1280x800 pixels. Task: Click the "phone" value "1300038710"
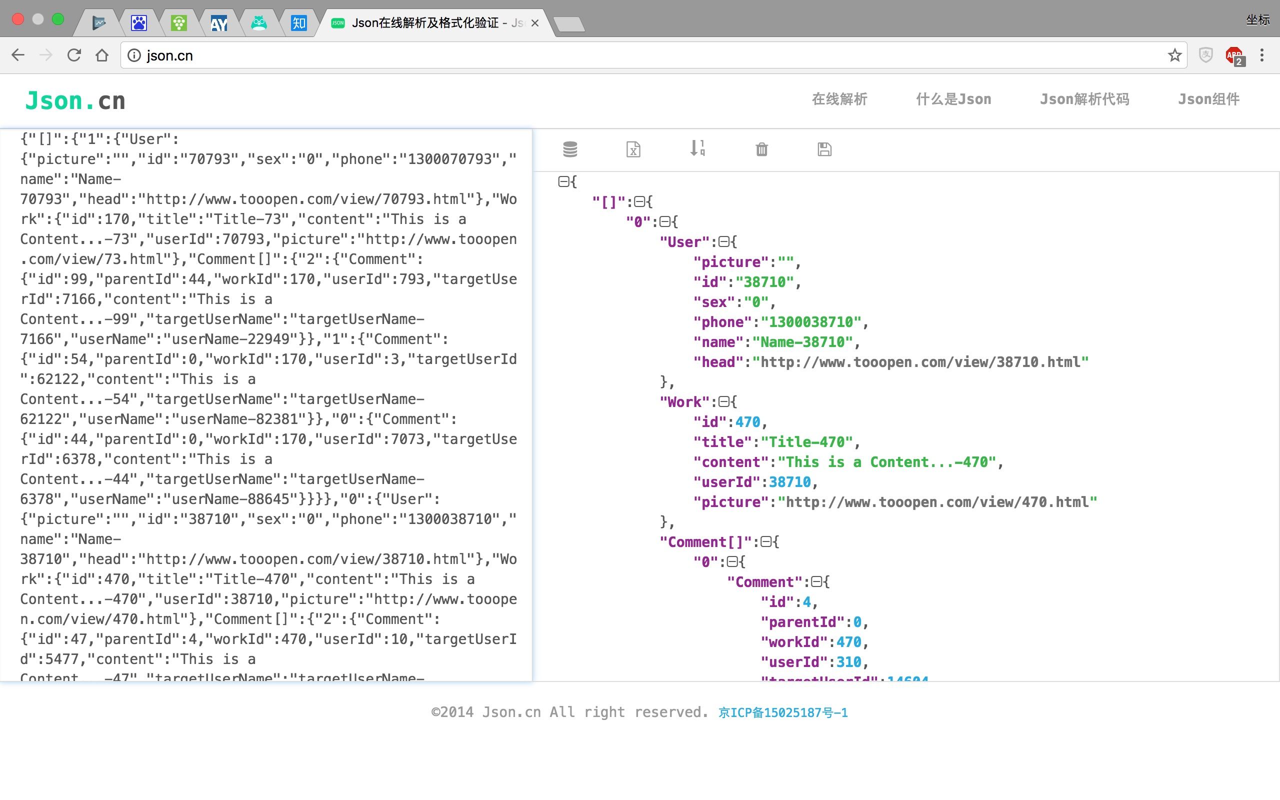[811, 322]
